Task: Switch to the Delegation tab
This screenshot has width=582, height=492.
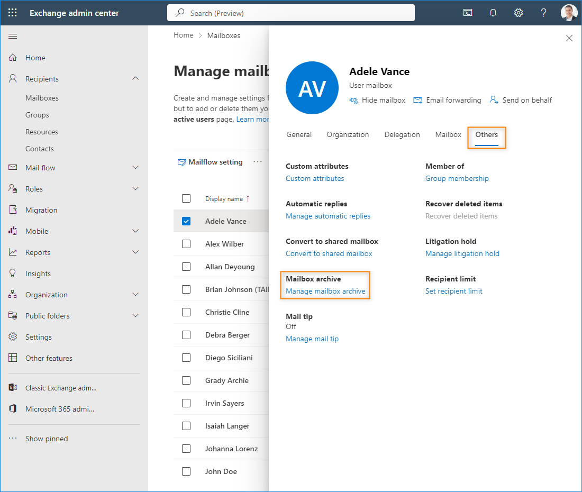Action: pyautogui.click(x=402, y=135)
